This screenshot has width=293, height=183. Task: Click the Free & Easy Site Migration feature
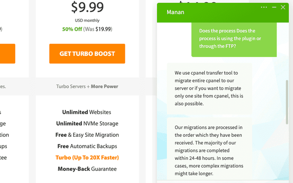(x=87, y=135)
